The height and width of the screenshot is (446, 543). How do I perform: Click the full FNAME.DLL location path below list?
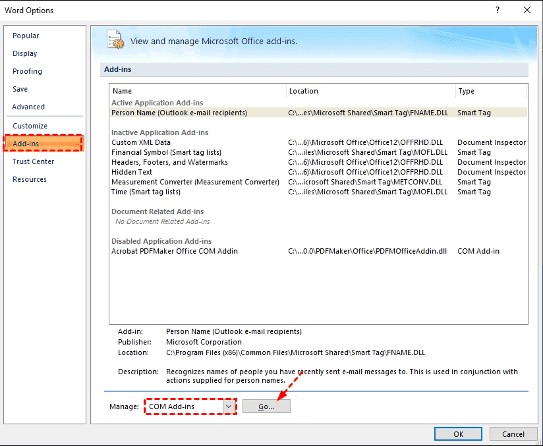[x=295, y=353]
